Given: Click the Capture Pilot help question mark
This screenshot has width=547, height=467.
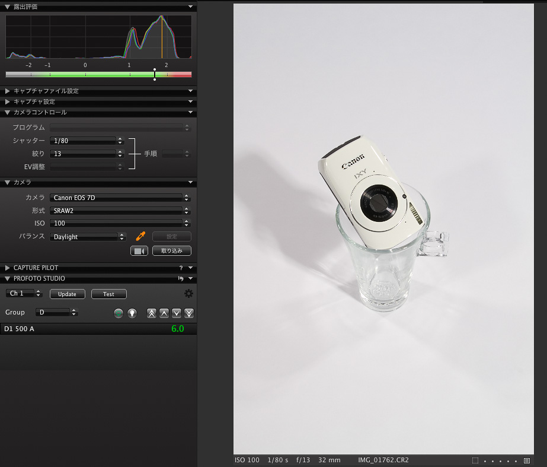Looking at the screenshot, I should pyautogui.click(x=181, y=268).
